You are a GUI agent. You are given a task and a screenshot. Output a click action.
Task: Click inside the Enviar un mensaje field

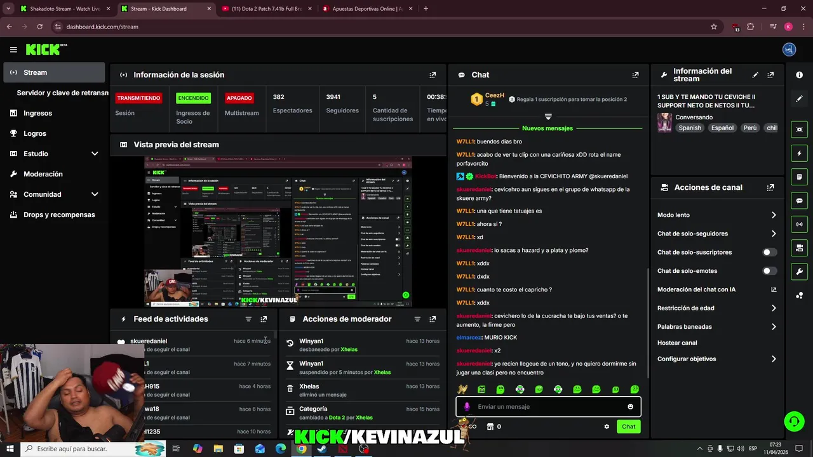549,407
